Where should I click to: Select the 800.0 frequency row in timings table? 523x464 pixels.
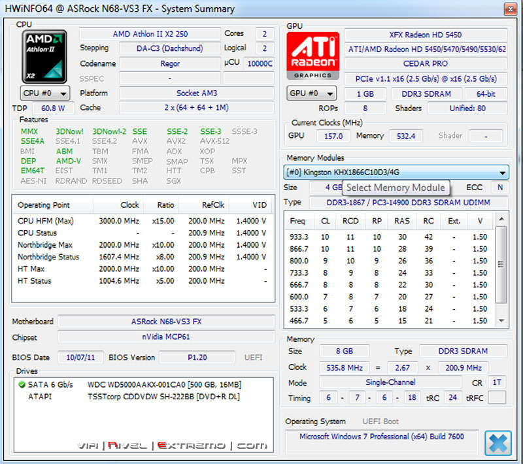390,261
